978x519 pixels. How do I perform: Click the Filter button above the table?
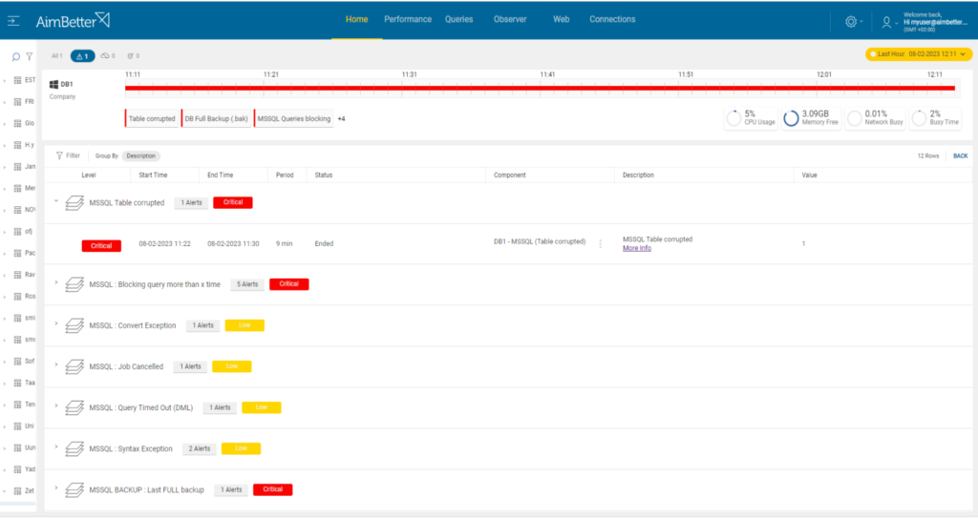[x=68, y=156]
